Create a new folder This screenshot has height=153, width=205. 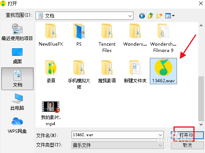(x=159, y=16)
